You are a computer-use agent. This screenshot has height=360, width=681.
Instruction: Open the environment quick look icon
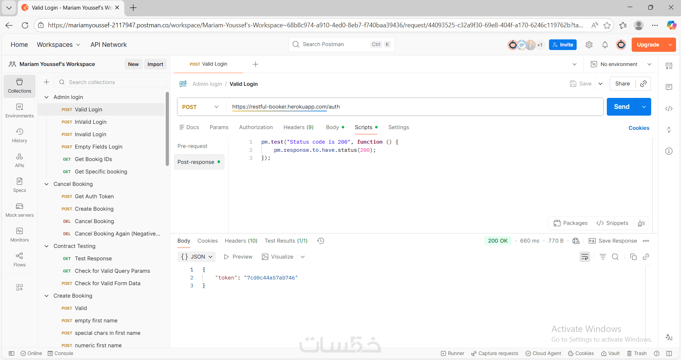pos(669,66)
